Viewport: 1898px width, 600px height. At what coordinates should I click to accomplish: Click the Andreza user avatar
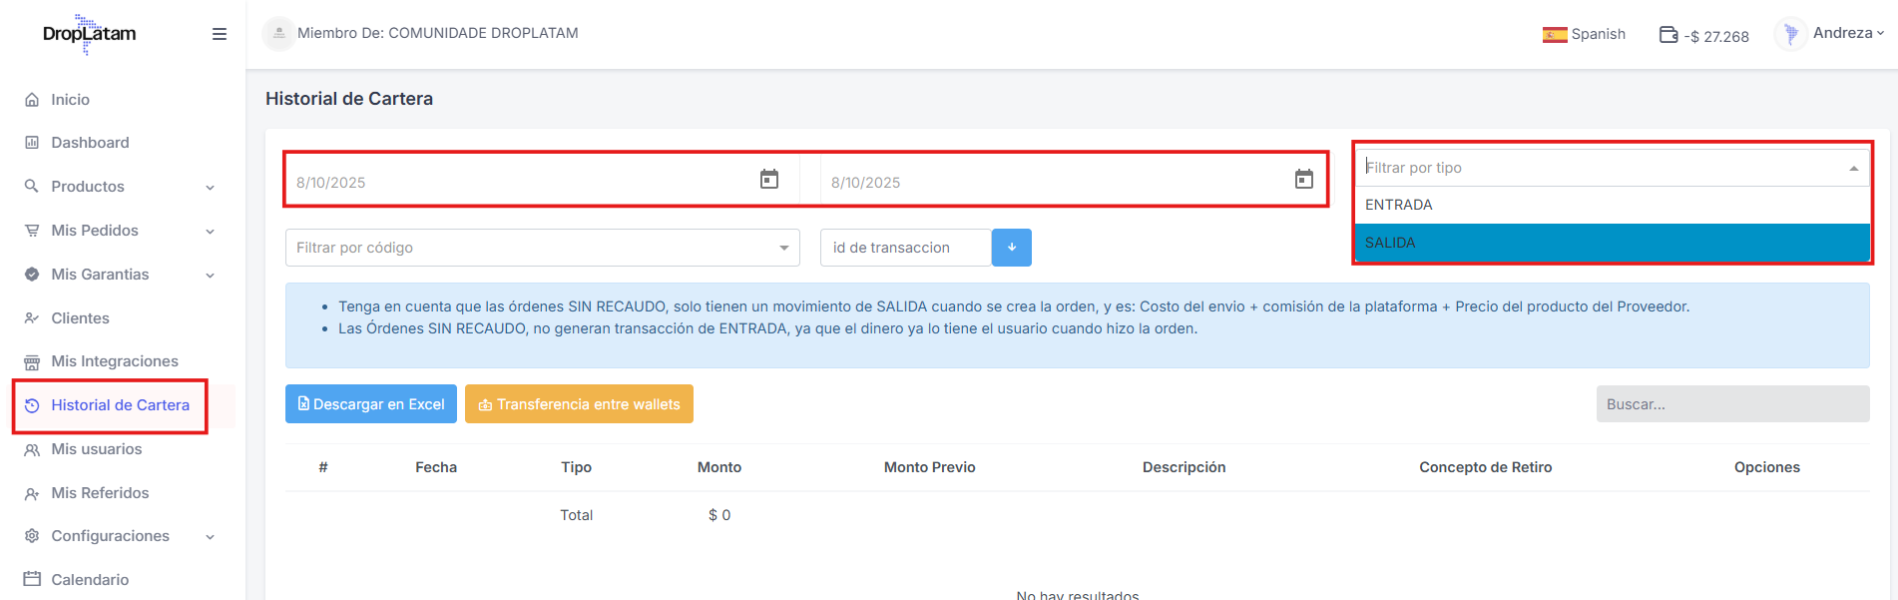click(1790, 34)
